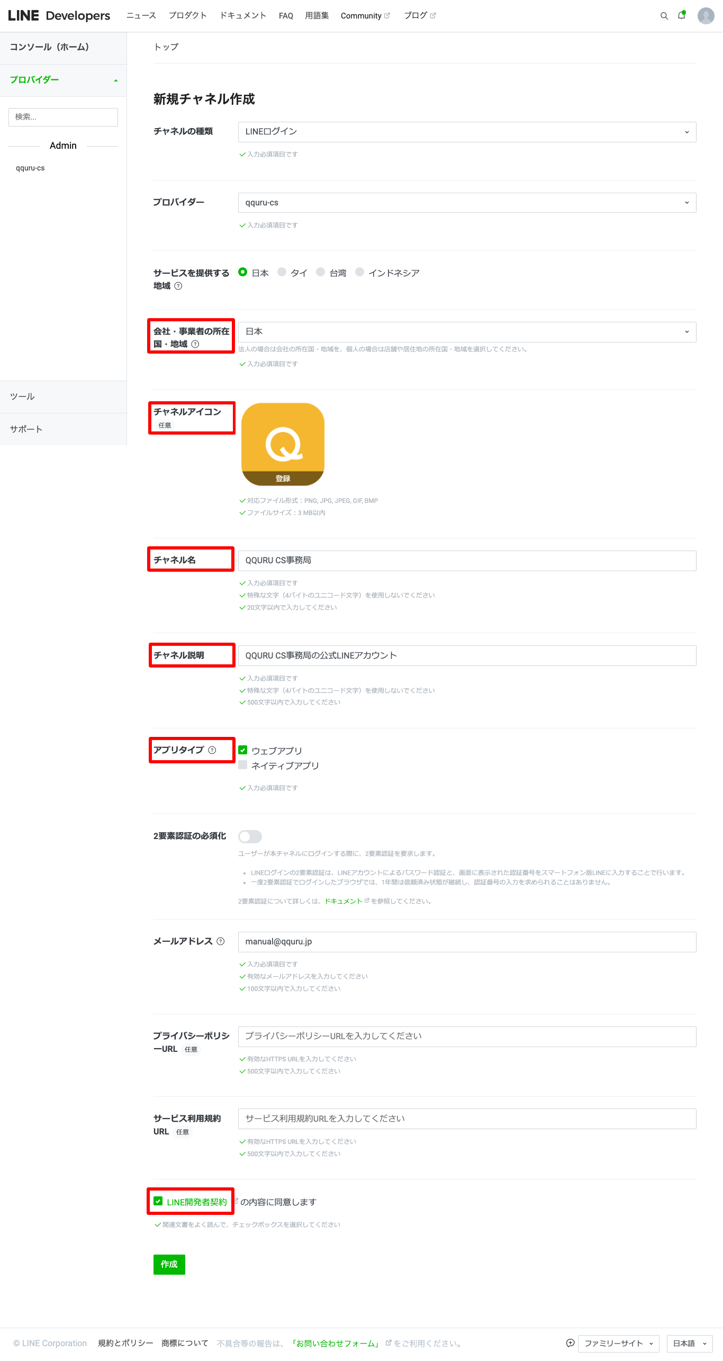Open the user profile avatar
The height and width of the screenshot is (1361, 723).
point(706,16)
